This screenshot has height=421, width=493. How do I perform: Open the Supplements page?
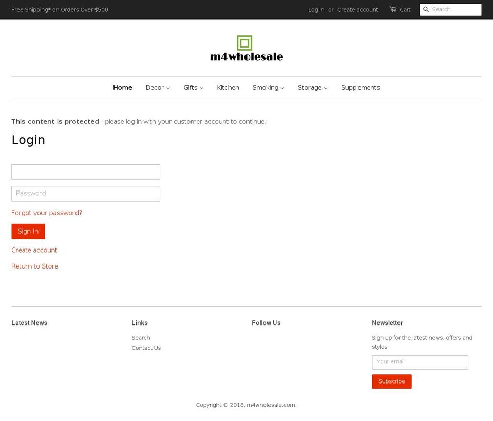360,87
